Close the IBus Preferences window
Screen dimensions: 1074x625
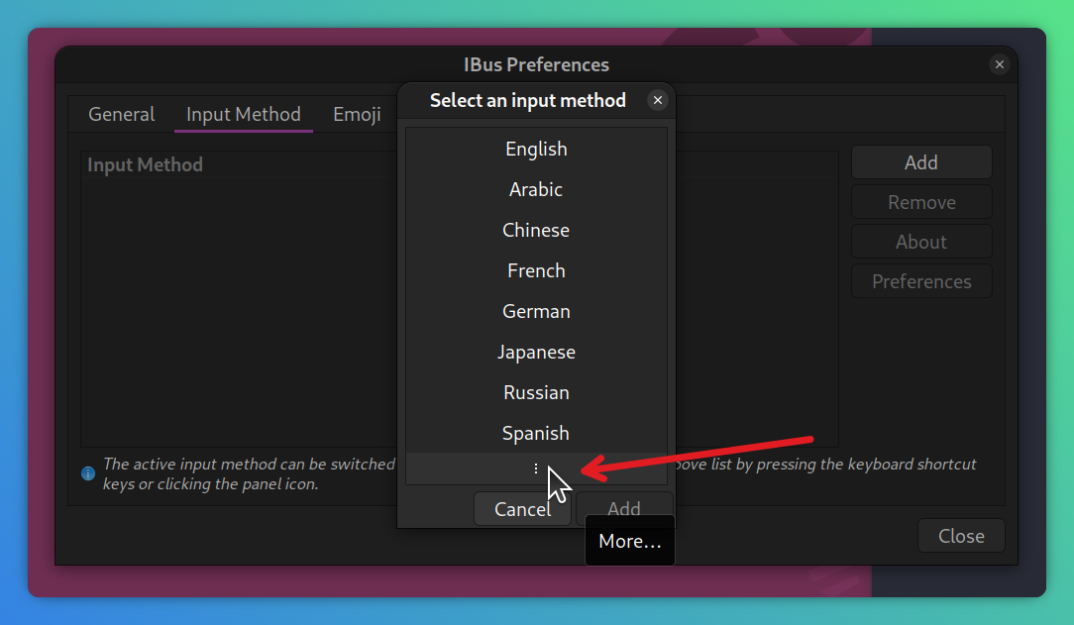tap(1000, 64)
